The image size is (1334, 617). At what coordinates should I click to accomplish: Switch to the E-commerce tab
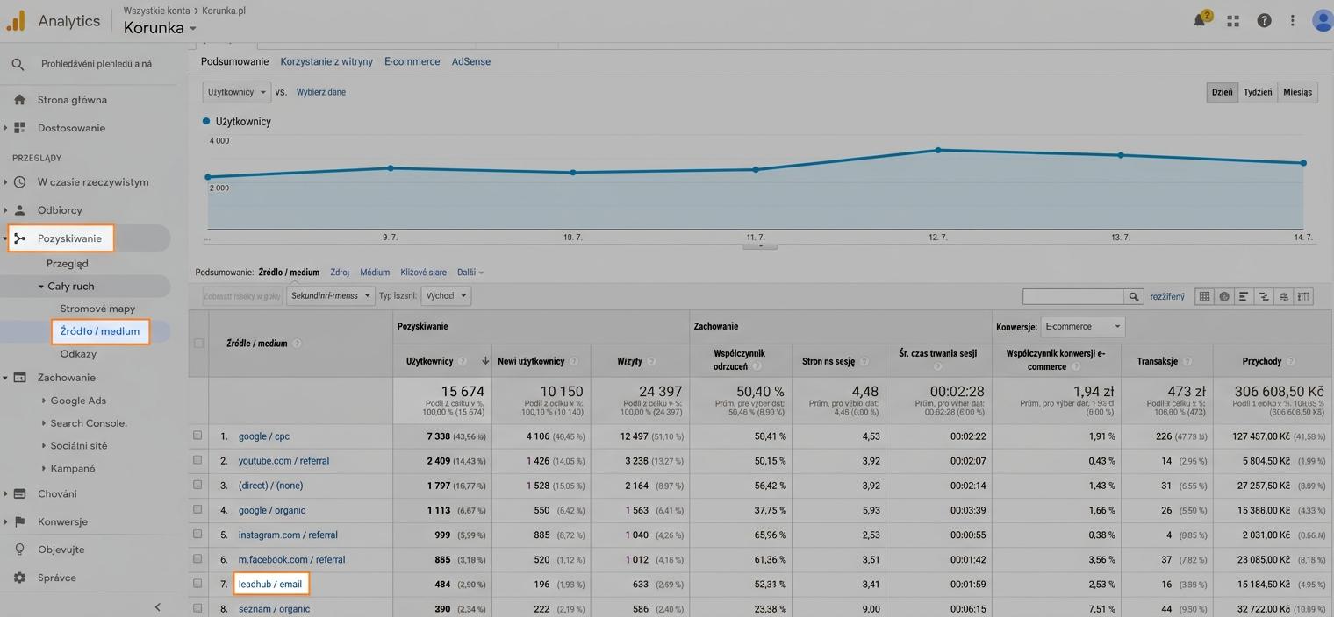[412, 62]
